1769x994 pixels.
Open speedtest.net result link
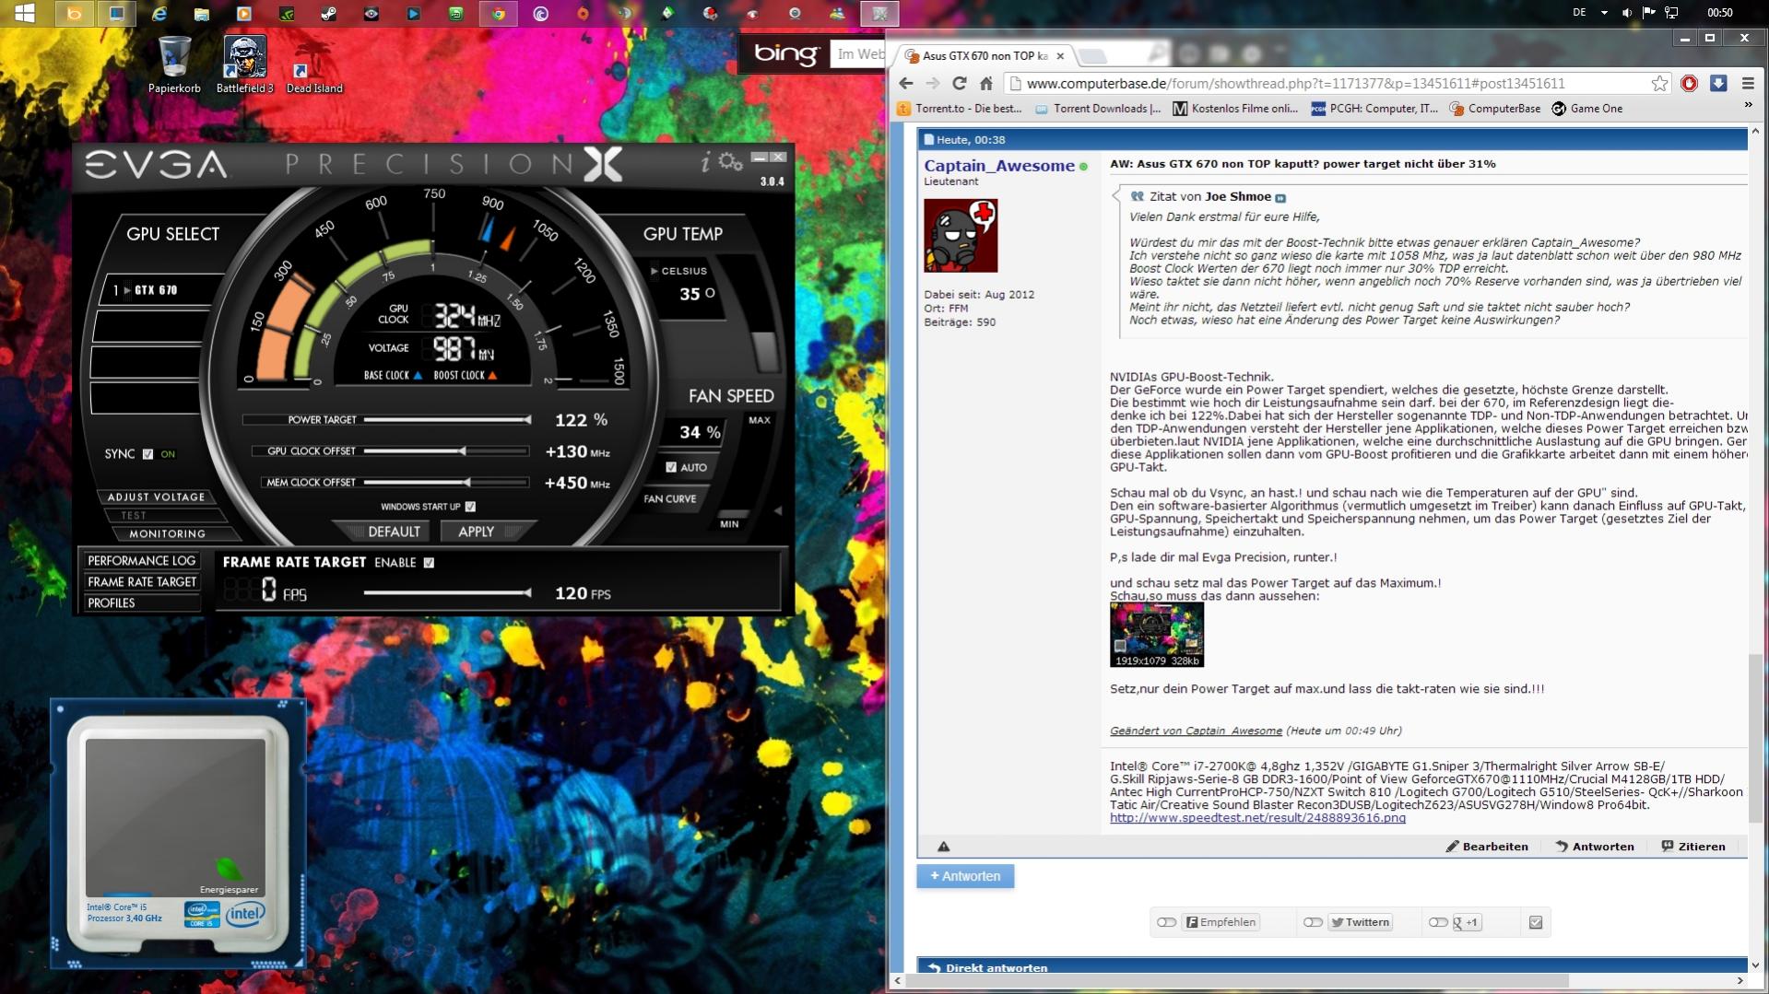[x=1257, y=818]
